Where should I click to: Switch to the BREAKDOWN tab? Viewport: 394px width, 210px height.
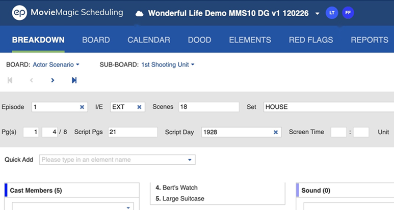click(x=38, y=40)
